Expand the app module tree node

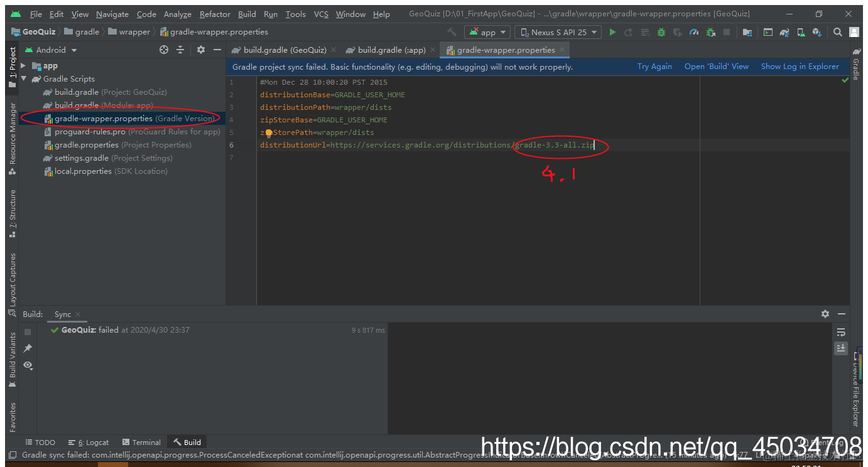click(23, 65)
